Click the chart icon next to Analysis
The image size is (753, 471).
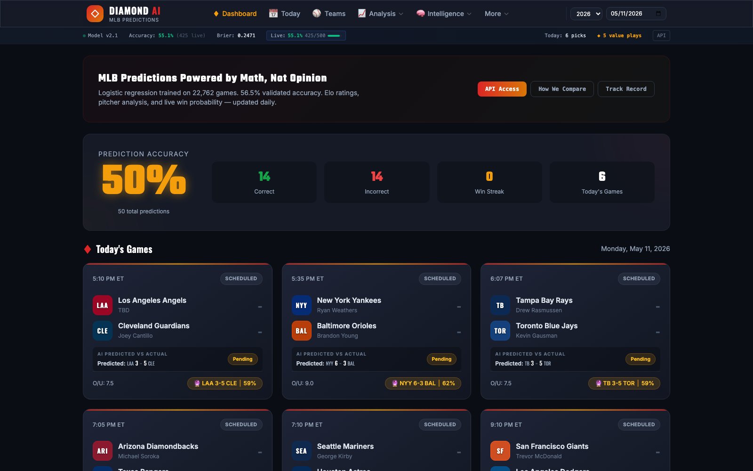point(362,14)
